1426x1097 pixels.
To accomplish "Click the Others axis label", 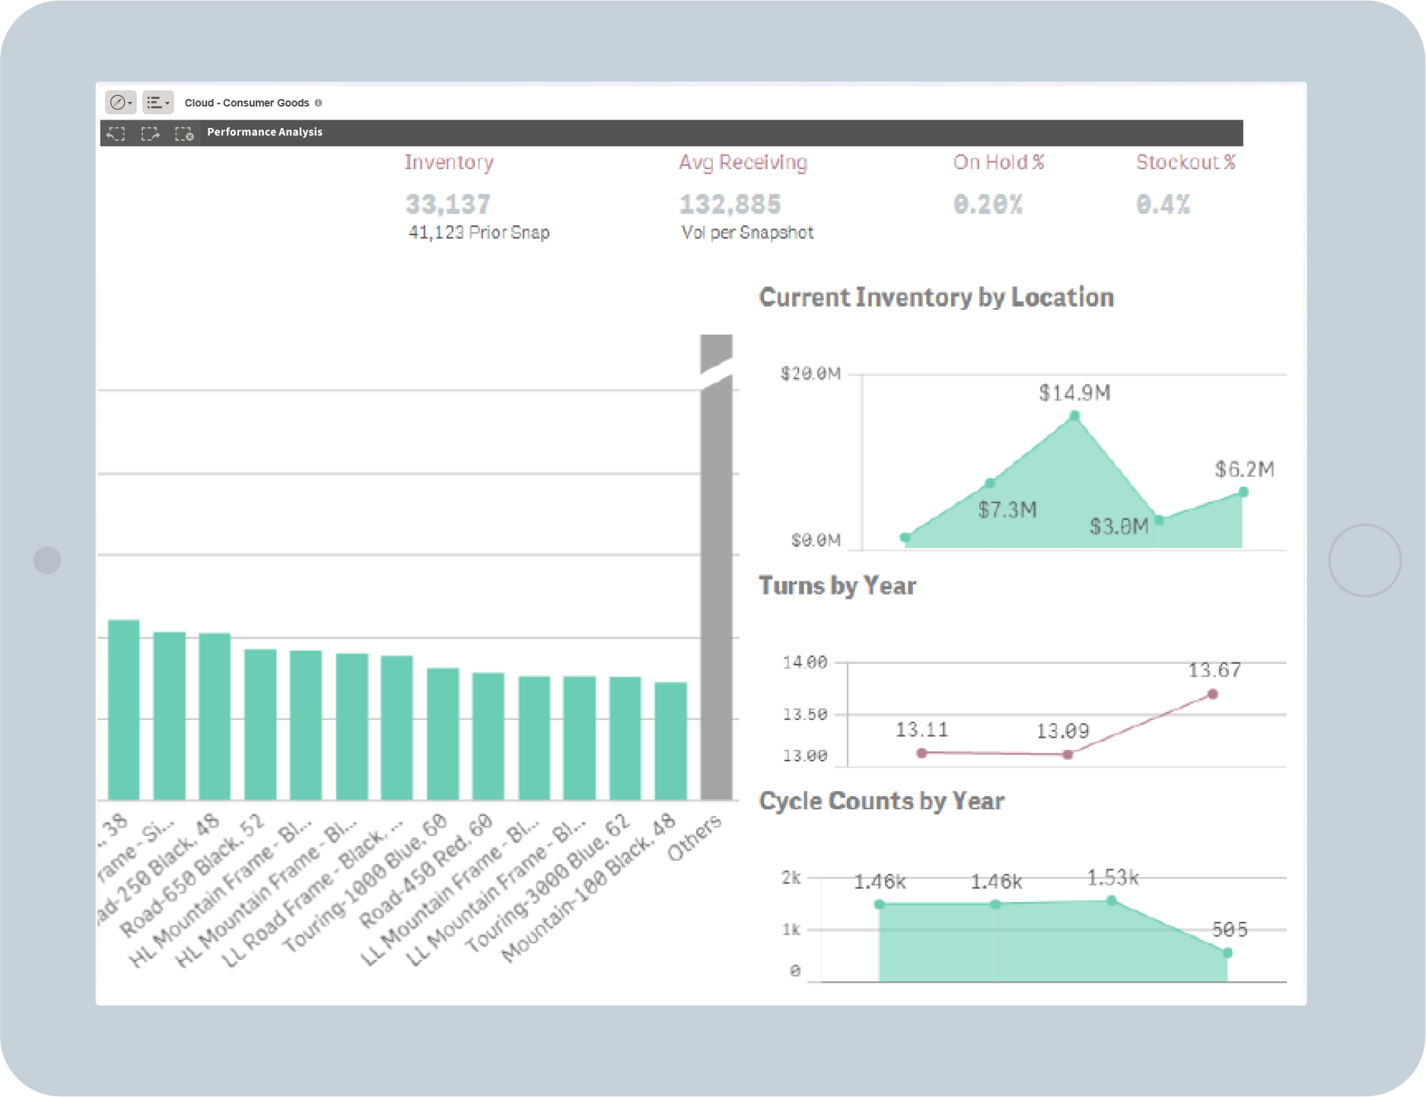I will pos(694,837).
